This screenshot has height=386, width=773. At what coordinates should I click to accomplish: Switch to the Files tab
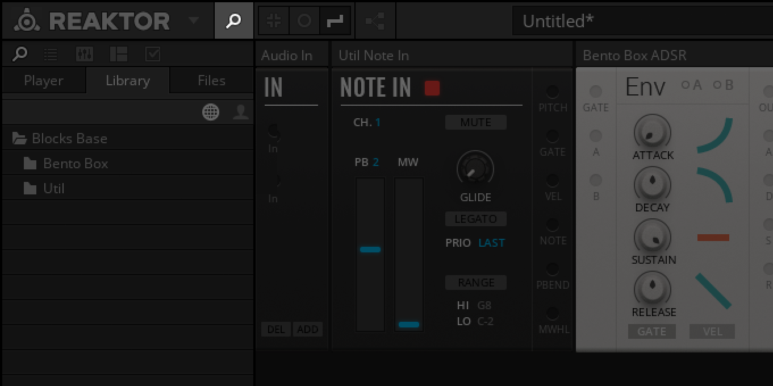coord(211,81)
